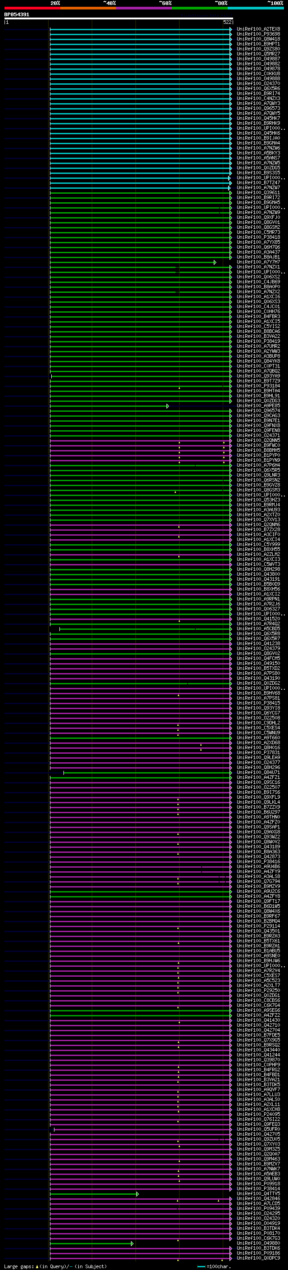Click the short green alignment bar for UniRef100_Q4TTV5

(x=94, y=1194)
